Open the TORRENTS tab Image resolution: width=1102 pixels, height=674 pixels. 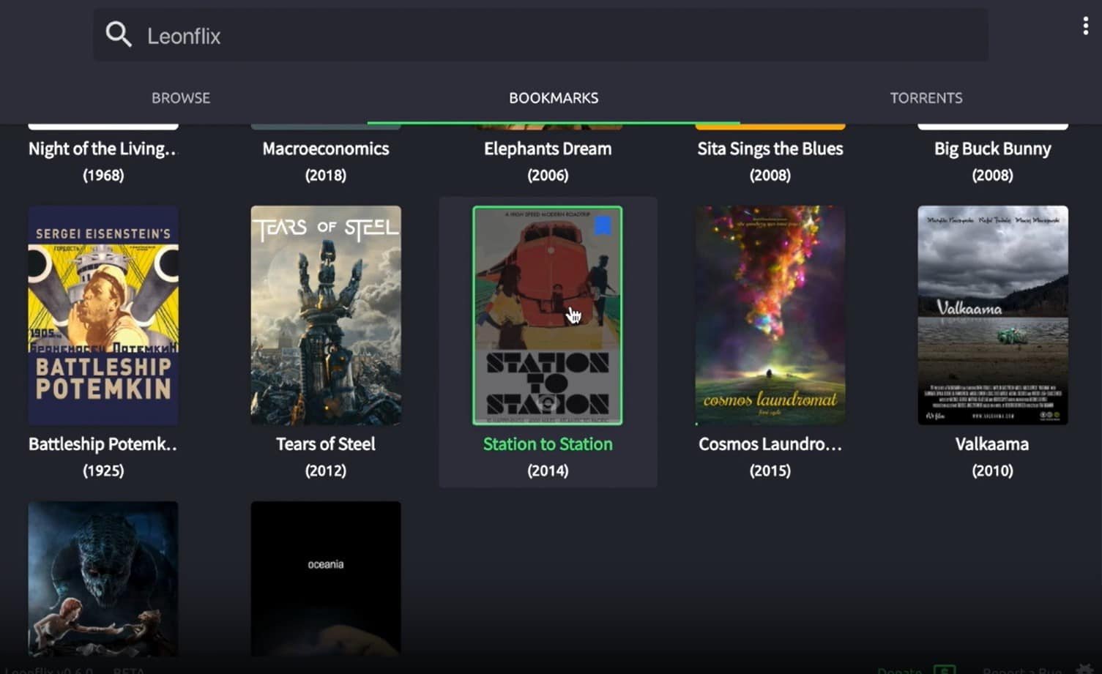point(926,98)
